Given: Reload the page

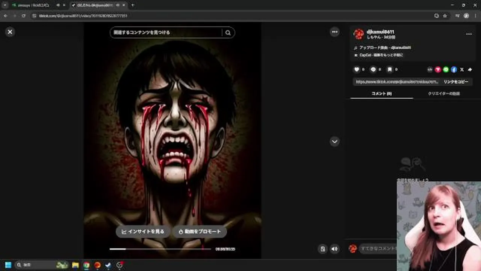Looking at the screenshot, I should coord(24,16).
